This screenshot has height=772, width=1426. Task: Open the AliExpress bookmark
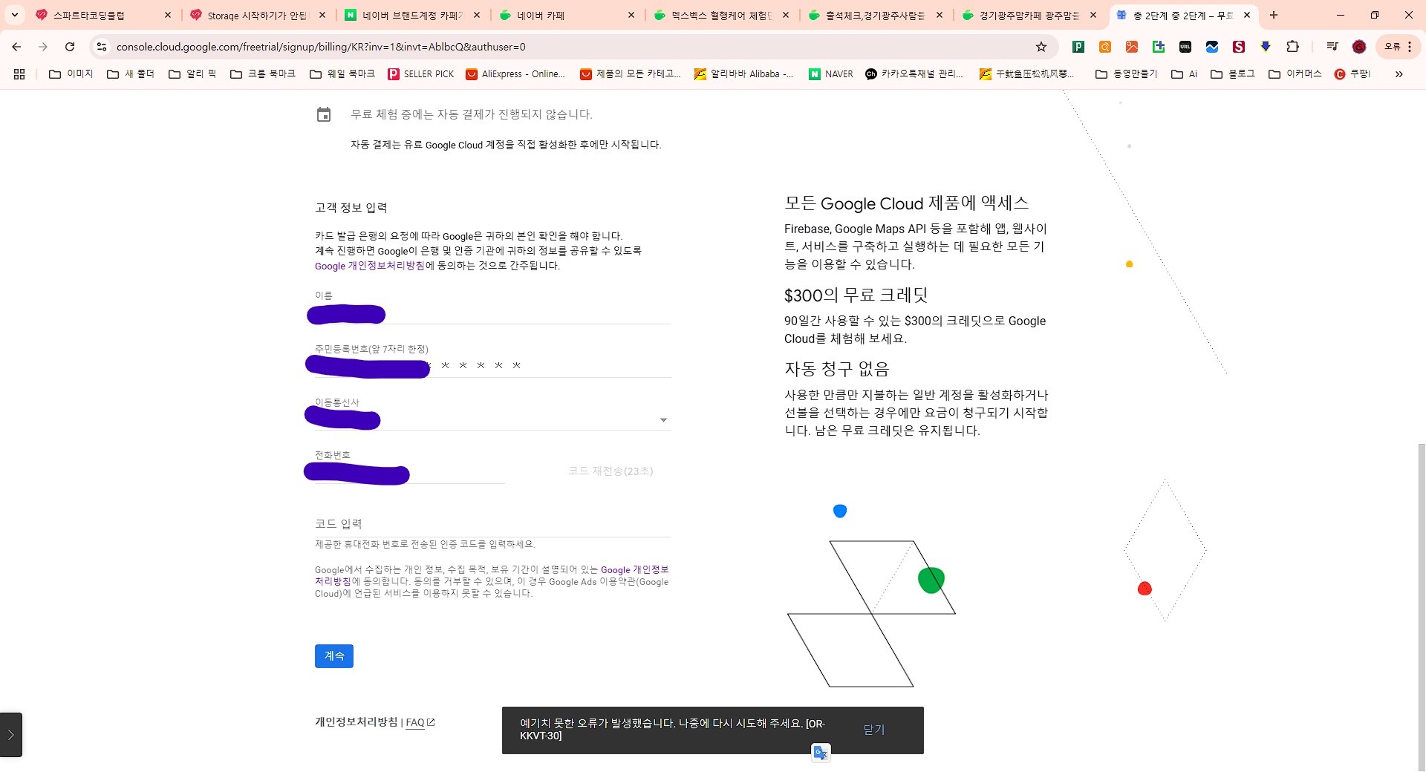[x=515, y=74]
